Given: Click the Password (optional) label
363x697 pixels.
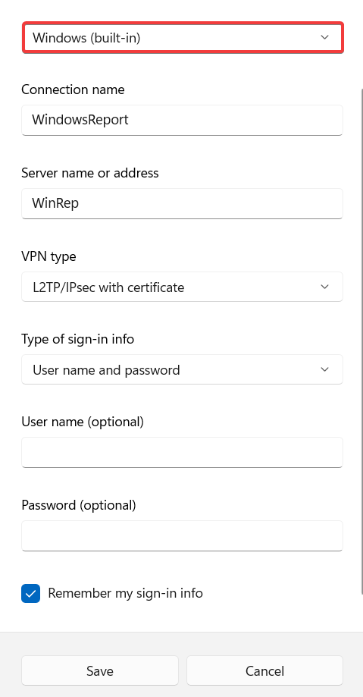Looking at the screenshot, I should pyautogui.click(x=79, y=505).
